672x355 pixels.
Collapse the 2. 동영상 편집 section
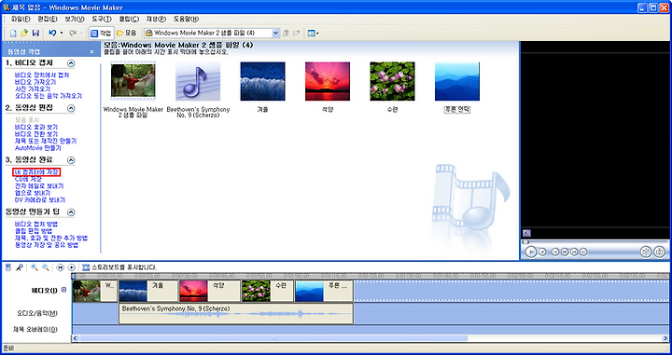pyautogui.click(x=71, y=108)
